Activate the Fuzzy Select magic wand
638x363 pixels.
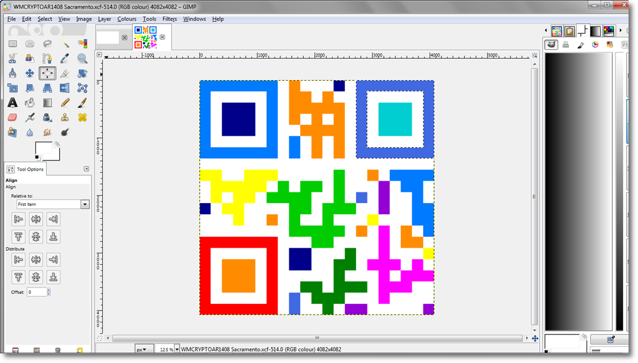tap(65, 44)
